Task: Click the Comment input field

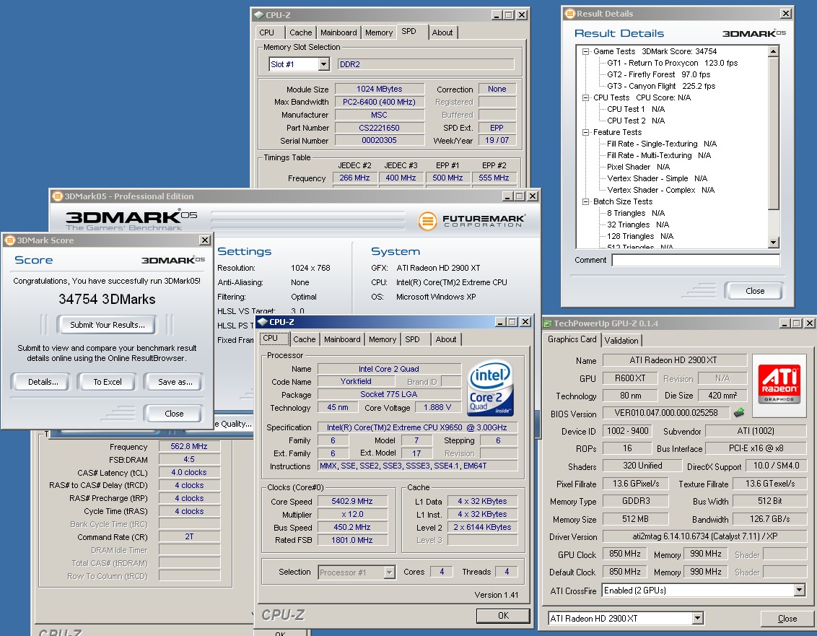Action: [x=696, y=260]
